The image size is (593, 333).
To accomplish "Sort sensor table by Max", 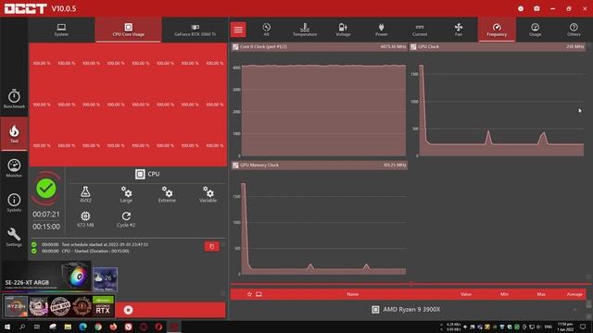I will tap(541, 294).
